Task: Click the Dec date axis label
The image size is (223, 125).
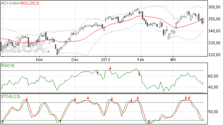Action: pos(75,59)
